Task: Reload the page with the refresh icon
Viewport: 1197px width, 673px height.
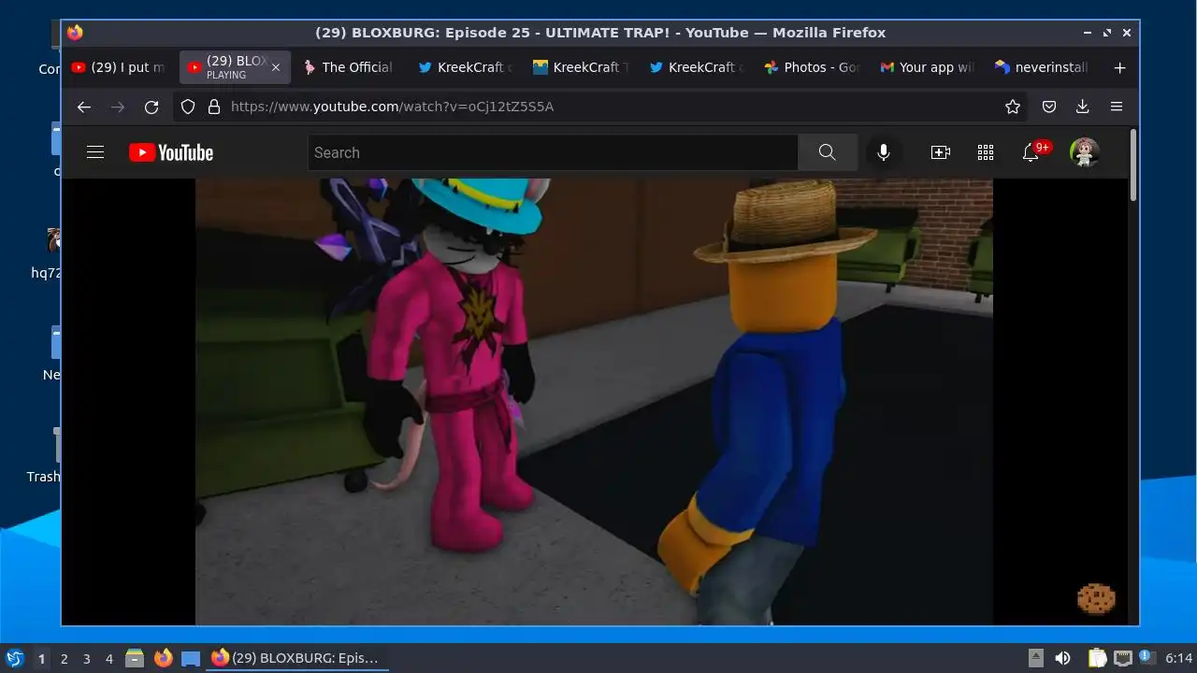Action: click(x=151, y=107)
